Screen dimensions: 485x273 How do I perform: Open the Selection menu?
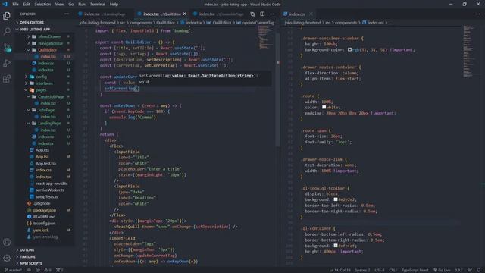click(42, 5)
